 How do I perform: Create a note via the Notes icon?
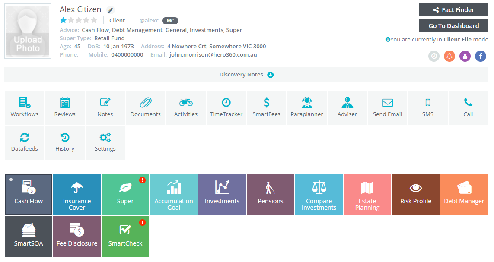click(x=105, y=107)
